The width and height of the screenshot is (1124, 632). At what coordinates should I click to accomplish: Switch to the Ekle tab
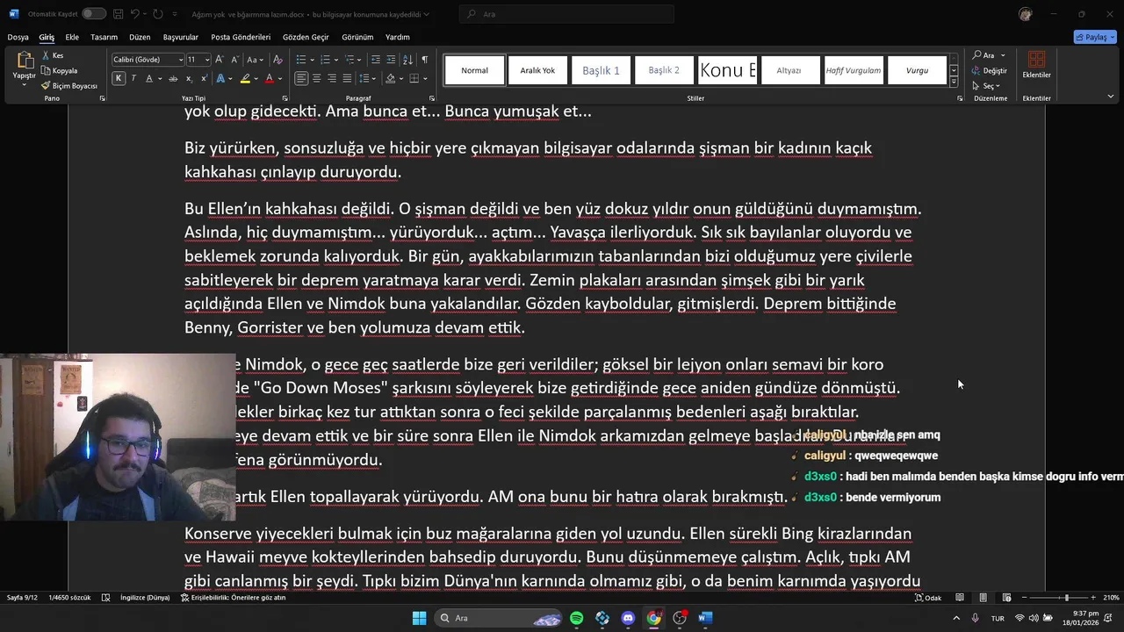tap(72, 37)
